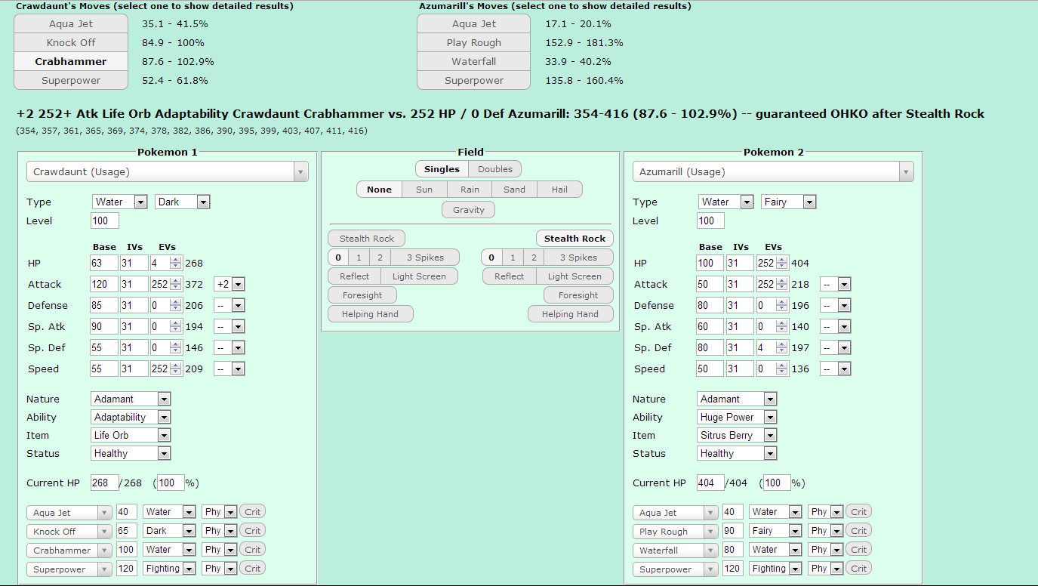Viewport: 1038px width, 586px height.
Task: Toggle Foresight on Crawdaunt's side
Action: coord(362,295)
